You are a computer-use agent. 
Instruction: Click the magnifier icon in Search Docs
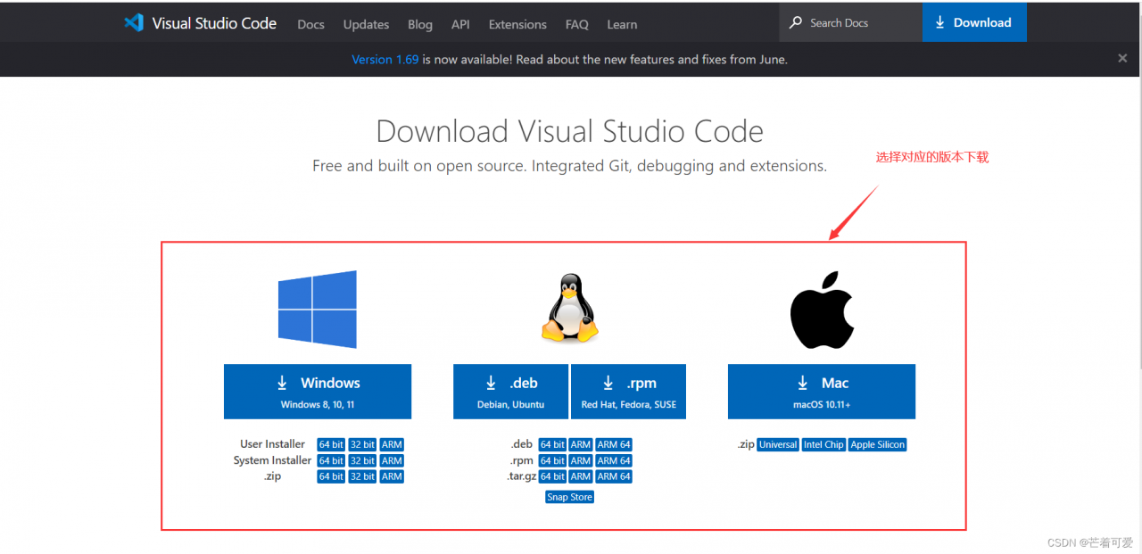coord(796,22)
